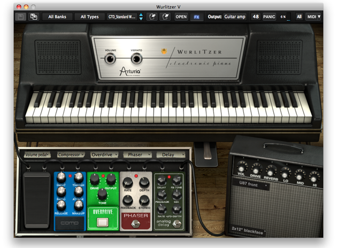Click the compressor ATTACK knob
337x248 pixels.
tap(79, 191)
